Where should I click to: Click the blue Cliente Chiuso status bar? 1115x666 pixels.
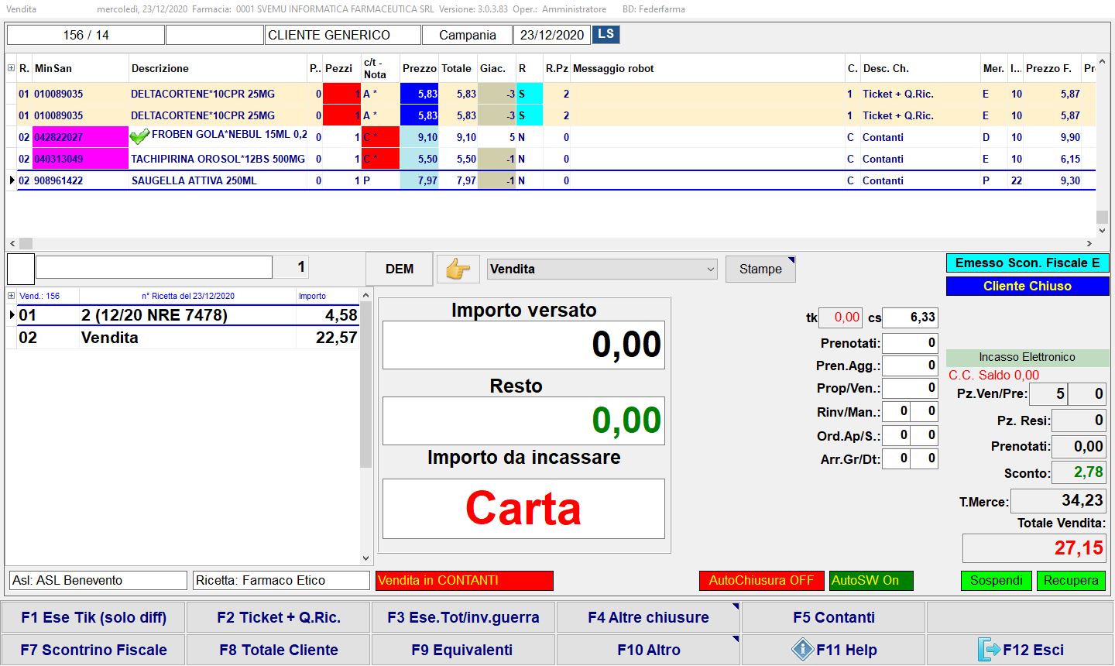1027,287
